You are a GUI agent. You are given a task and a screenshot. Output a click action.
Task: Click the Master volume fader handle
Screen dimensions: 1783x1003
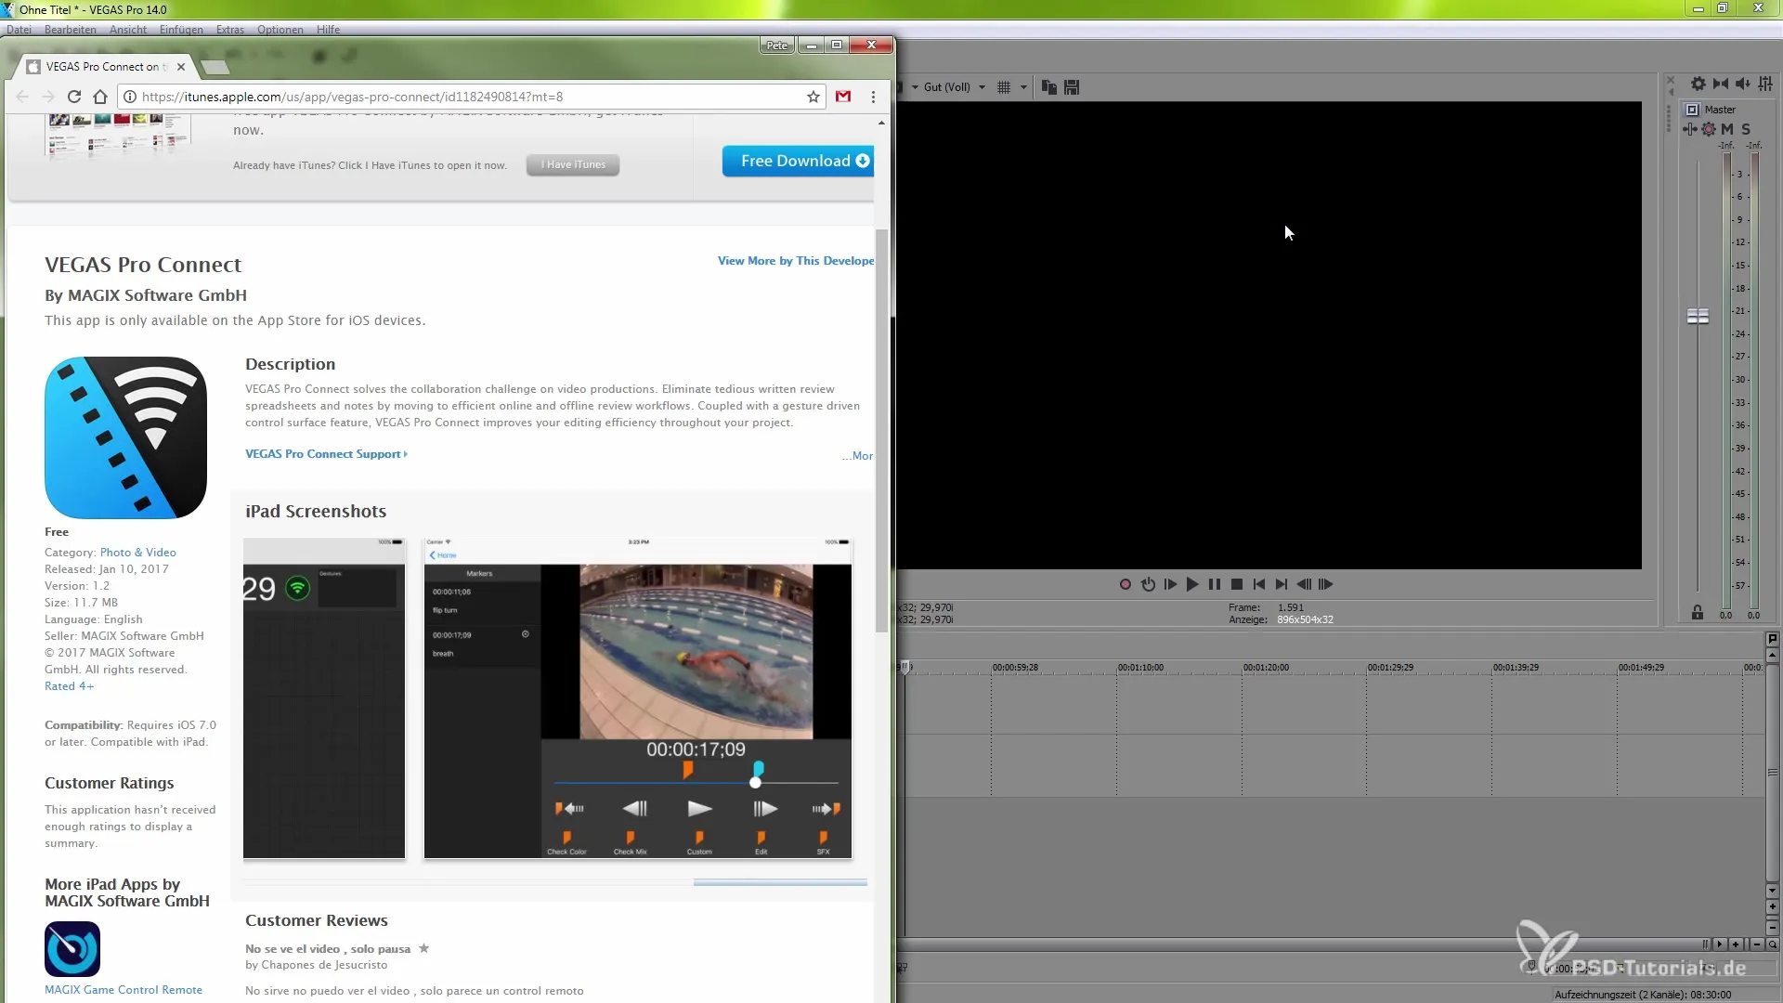[x=1698, y=317]
